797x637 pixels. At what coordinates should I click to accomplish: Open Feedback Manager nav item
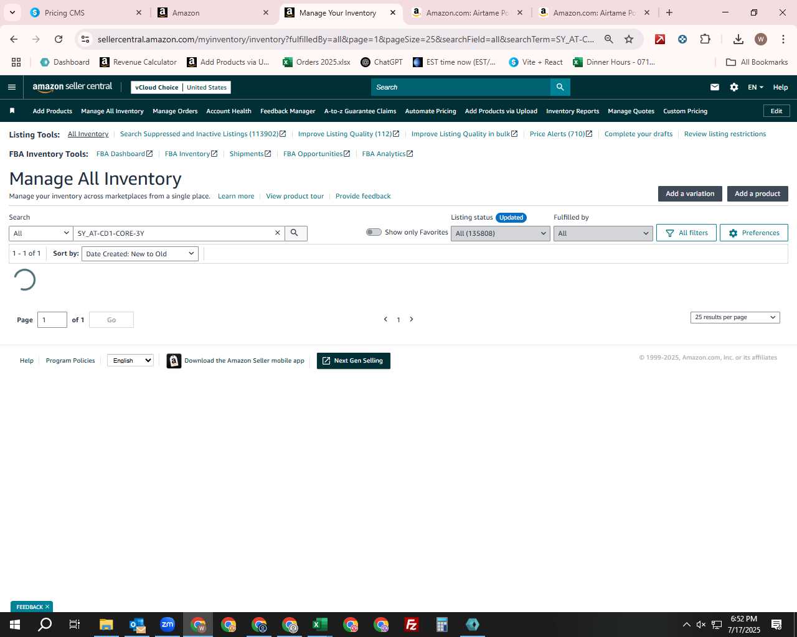288,111
